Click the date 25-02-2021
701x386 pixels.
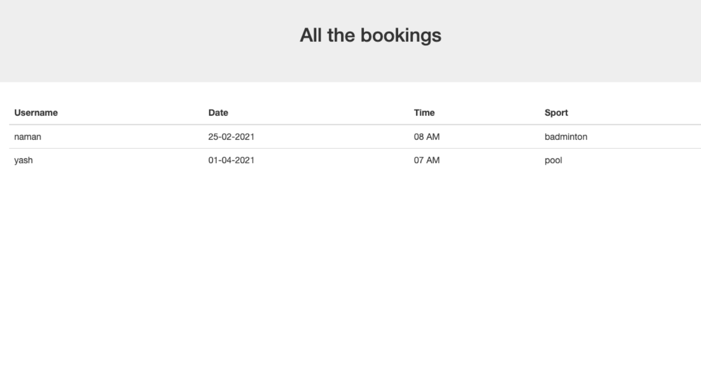[x=231, y=137]
